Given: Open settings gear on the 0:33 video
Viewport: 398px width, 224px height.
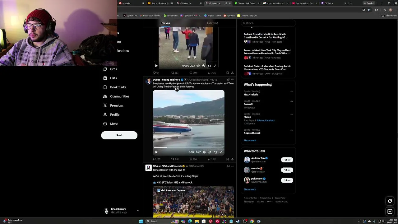Looking at the screenshot, I should click(x=204, y=66).
